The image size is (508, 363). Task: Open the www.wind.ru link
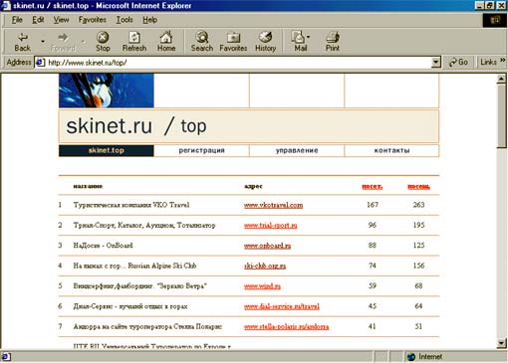click(x=262, y=286)
